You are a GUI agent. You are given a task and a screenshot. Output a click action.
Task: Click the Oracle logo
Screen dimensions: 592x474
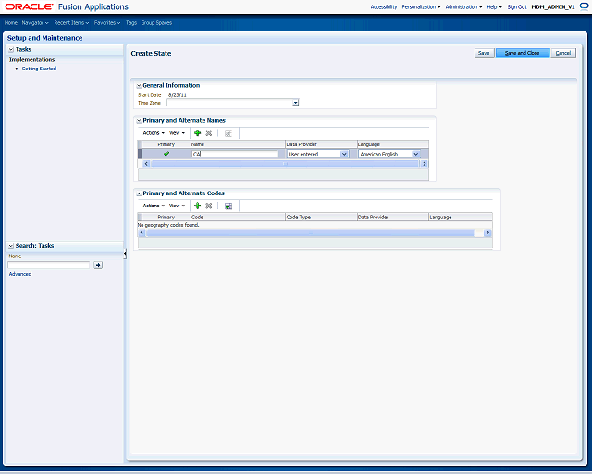[x=29, y=6]
